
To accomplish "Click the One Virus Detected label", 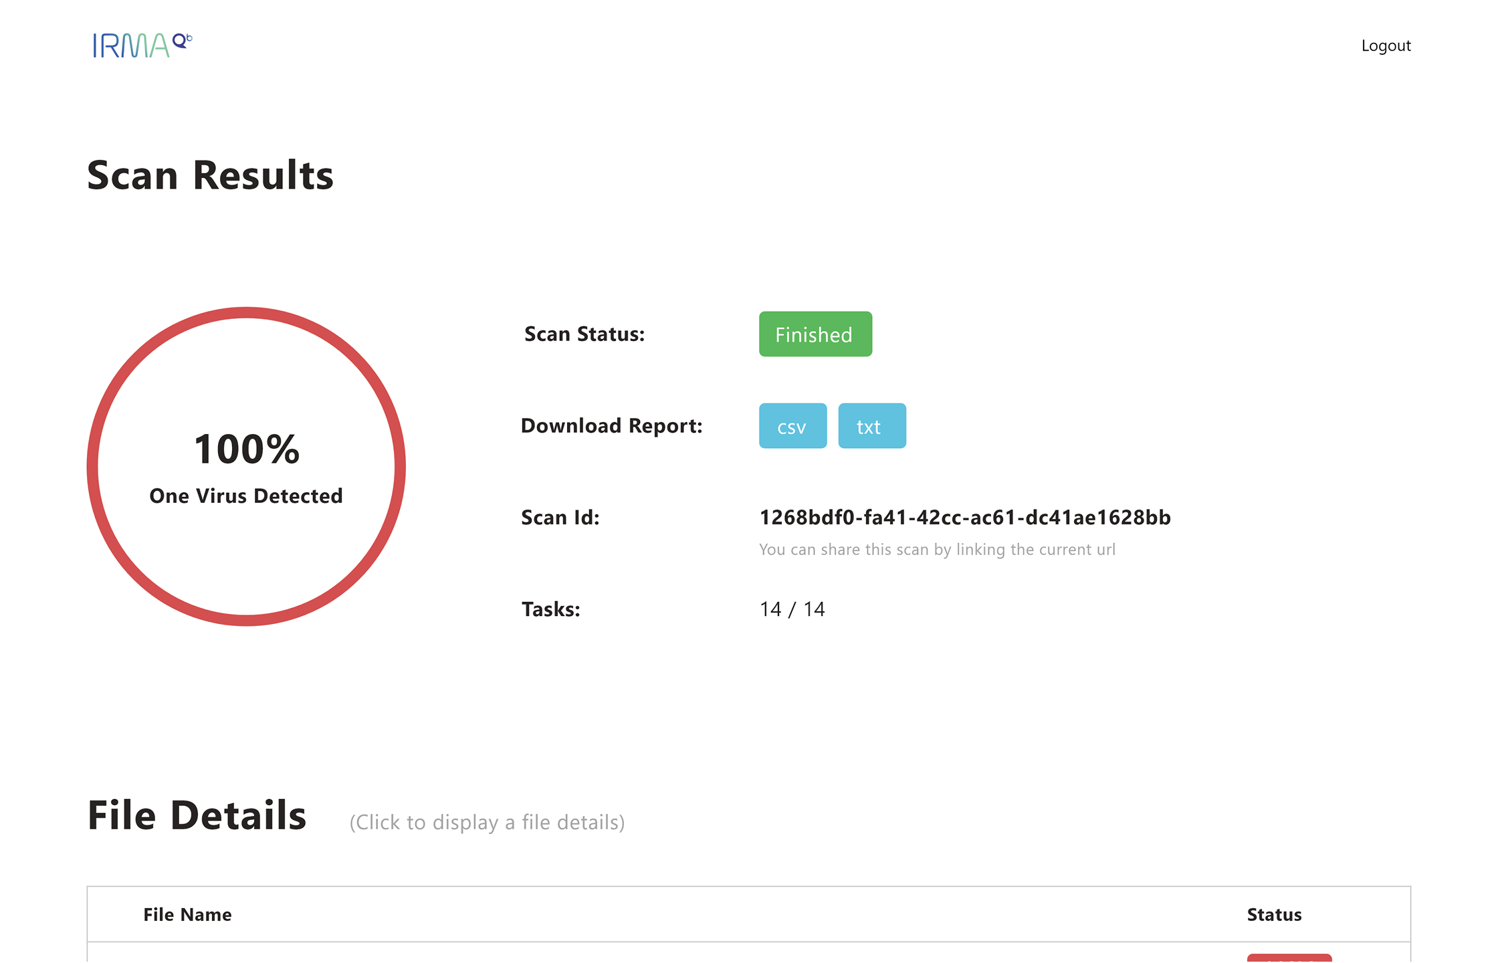I will tap(246, 496).
